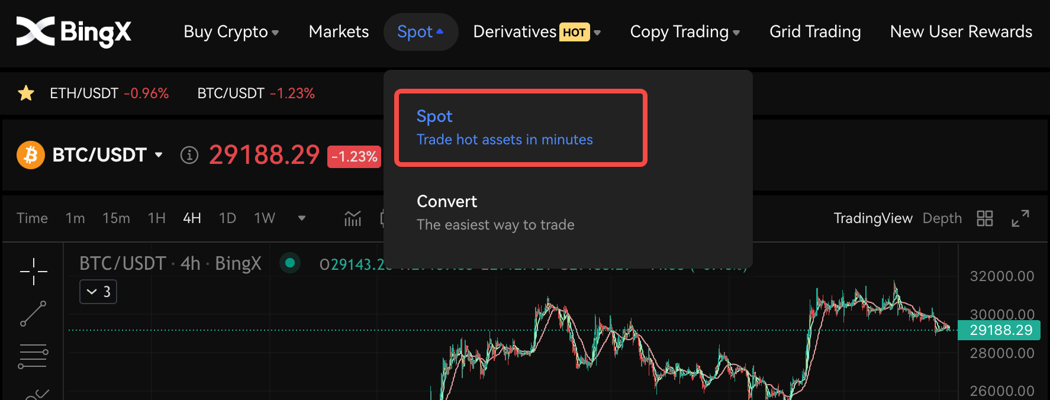Open the Markets page

339,32
